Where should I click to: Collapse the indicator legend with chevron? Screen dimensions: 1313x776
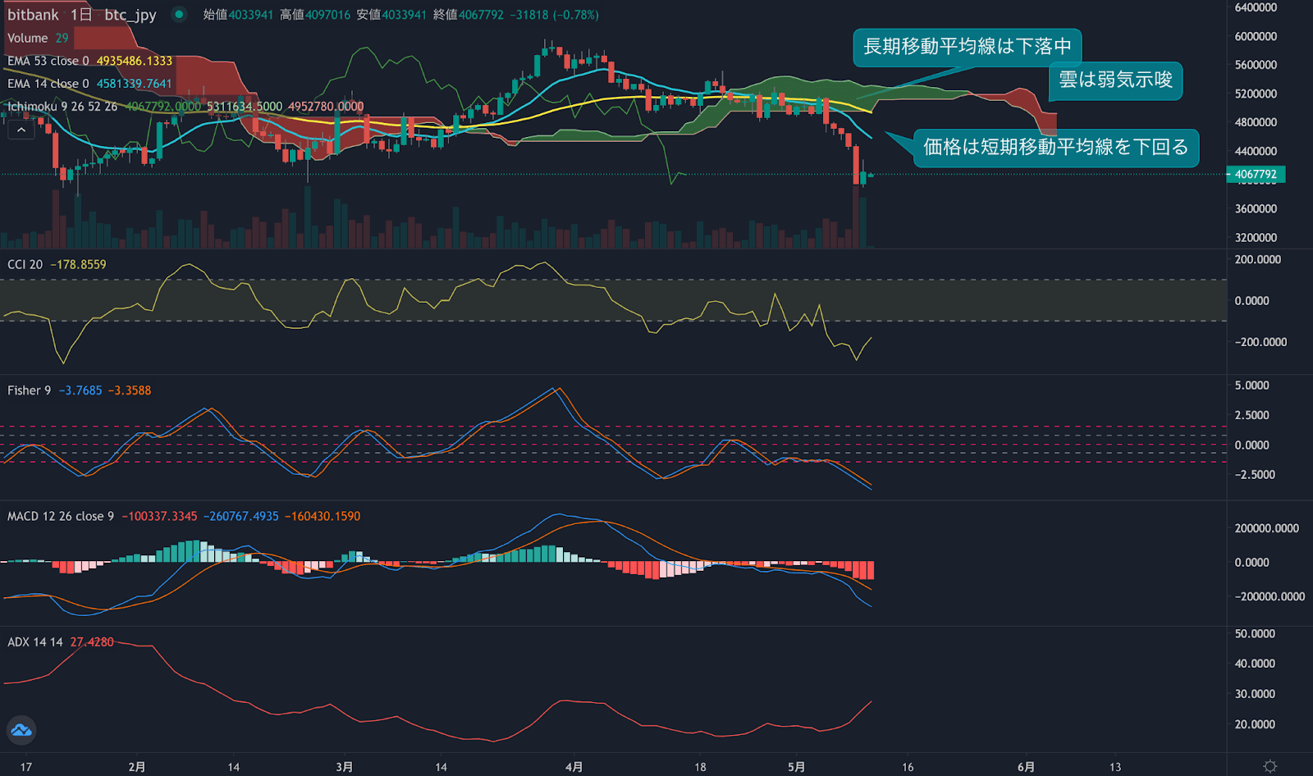click(21, 130)
